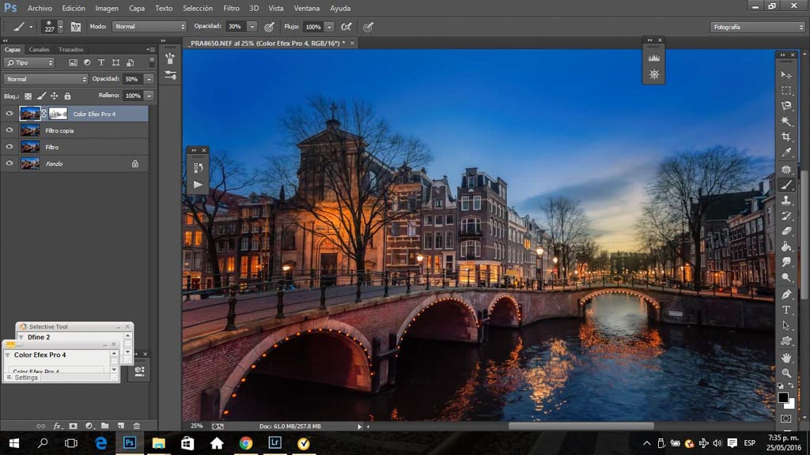810x455 pixels.
Task: Add a layer mask from the Layers panel
Action: click(73, 426)
